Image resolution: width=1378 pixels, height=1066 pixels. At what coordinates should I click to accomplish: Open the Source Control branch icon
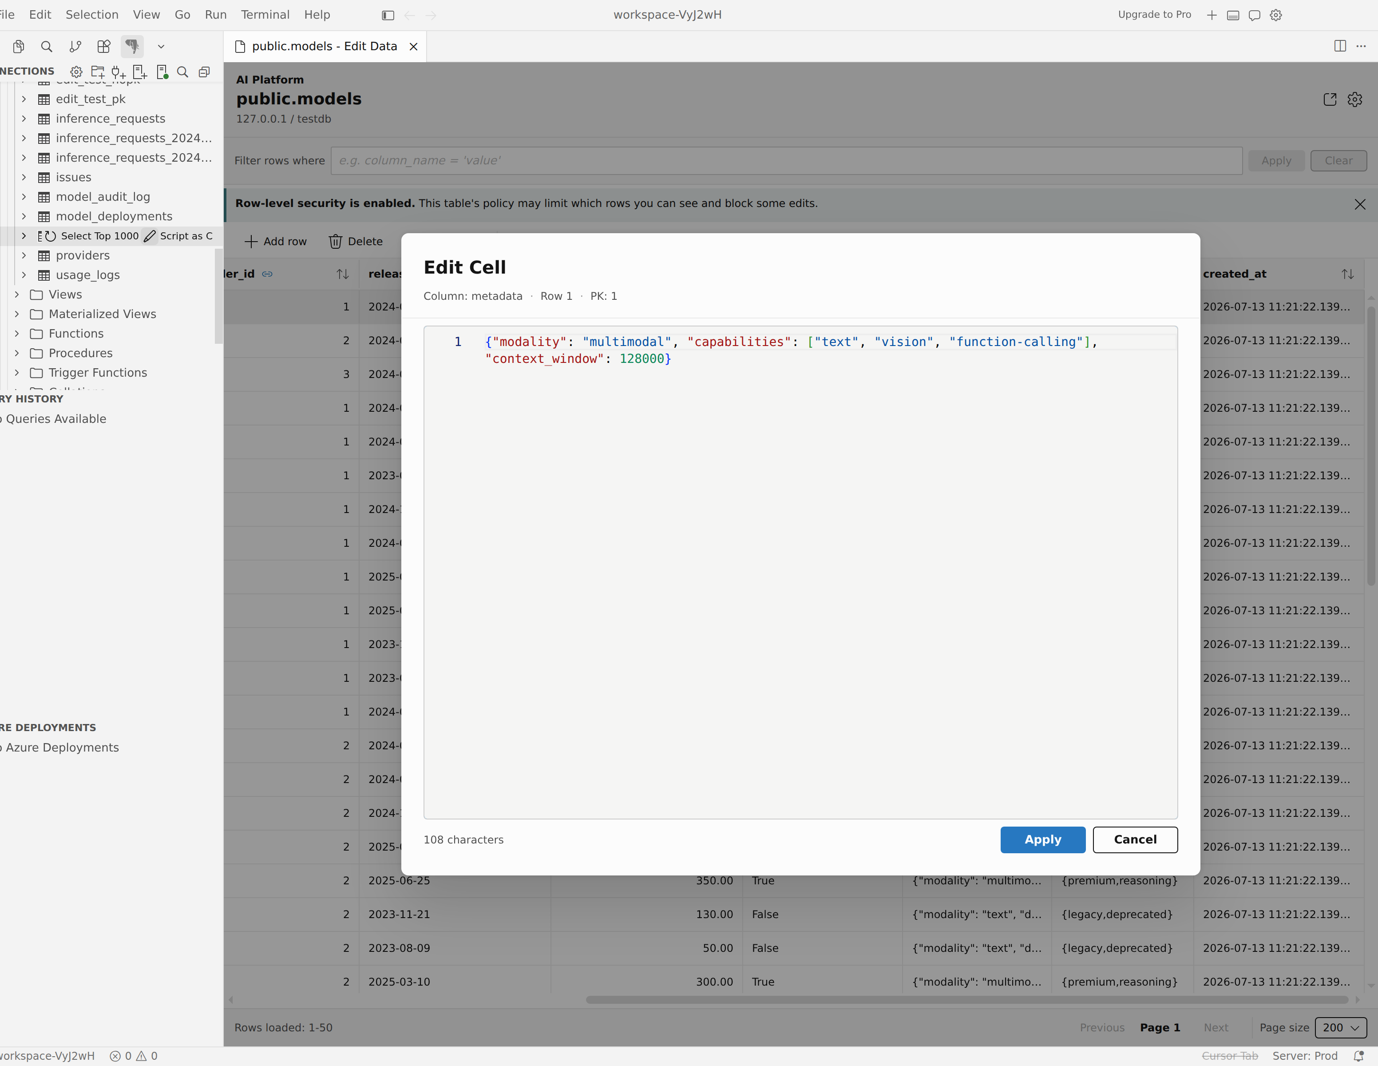[75, 46]
